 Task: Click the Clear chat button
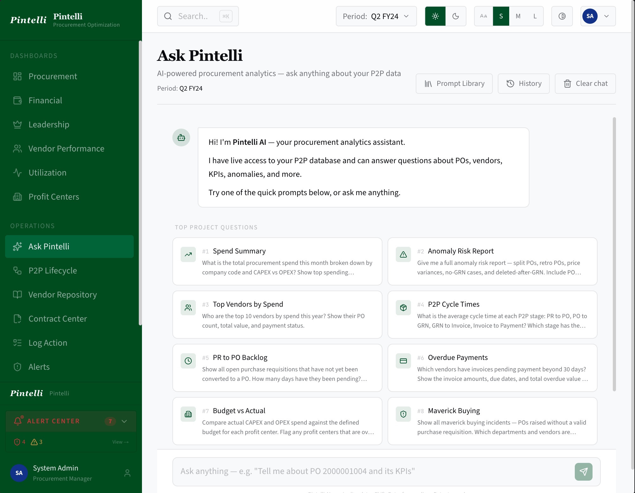tap(585, 84)
